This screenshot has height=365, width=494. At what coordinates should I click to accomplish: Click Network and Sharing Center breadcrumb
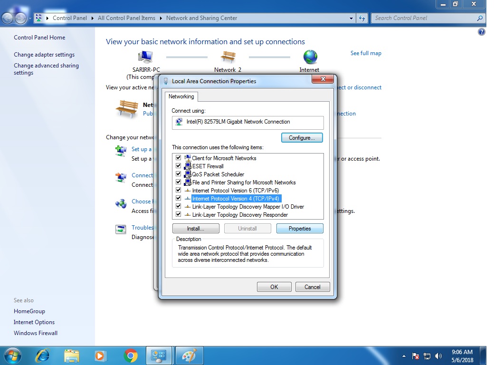tap(201, 18)
